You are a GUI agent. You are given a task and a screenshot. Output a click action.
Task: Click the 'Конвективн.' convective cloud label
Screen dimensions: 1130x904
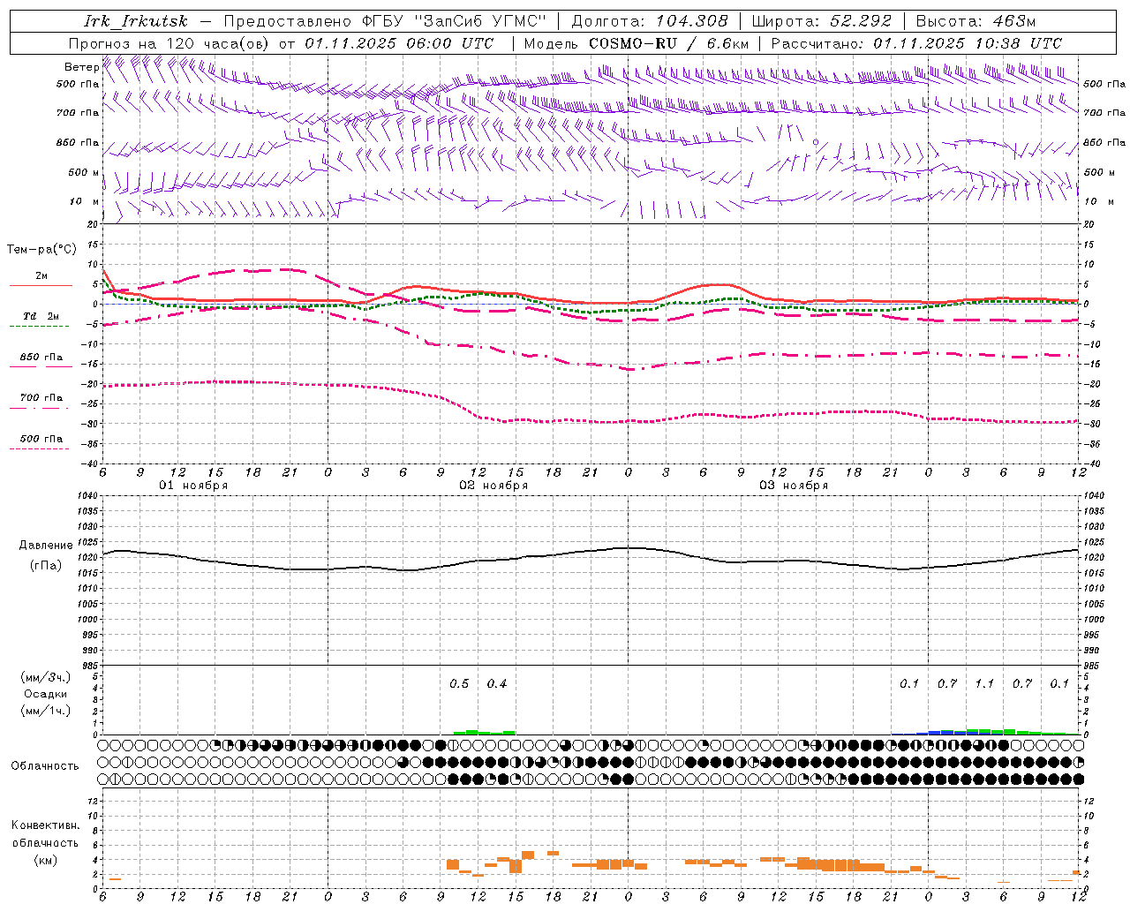click(x=46, y=825)
